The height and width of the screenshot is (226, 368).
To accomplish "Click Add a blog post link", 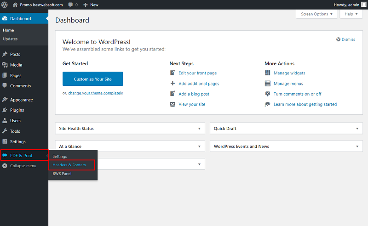I will click(x=194, y=94).
